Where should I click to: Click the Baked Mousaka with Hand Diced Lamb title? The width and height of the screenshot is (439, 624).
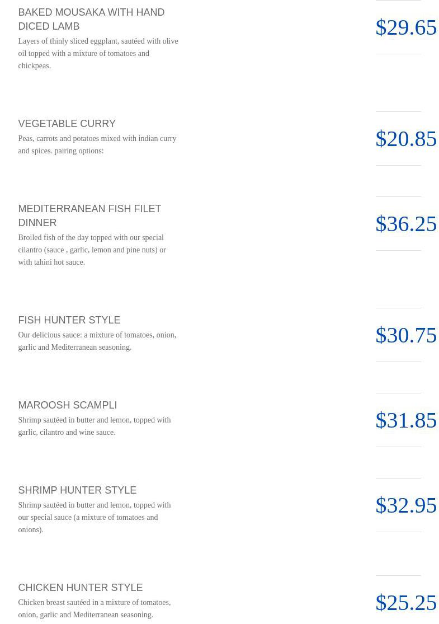click(x=91, y=19)
